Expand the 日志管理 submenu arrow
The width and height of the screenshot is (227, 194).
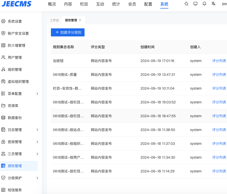click(x=37, y=130)
